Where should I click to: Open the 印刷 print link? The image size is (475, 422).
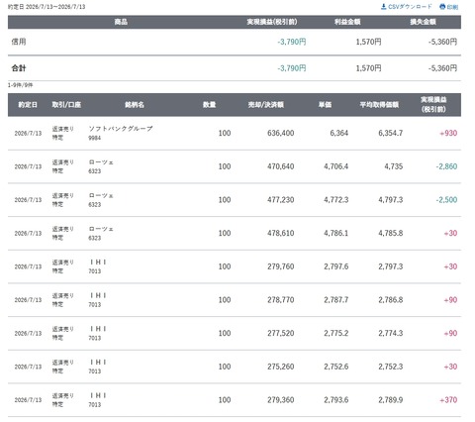[x=449, y=7]
